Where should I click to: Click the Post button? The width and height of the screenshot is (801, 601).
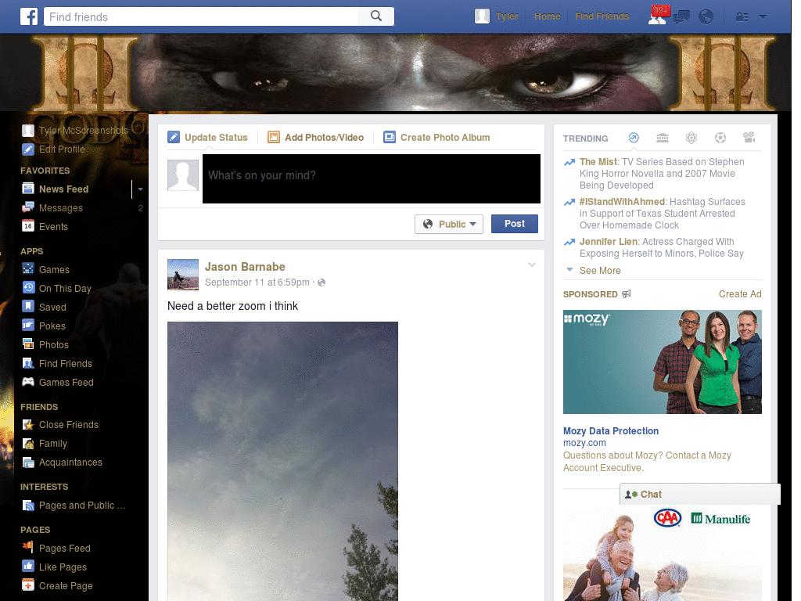(x=515, y=224)
